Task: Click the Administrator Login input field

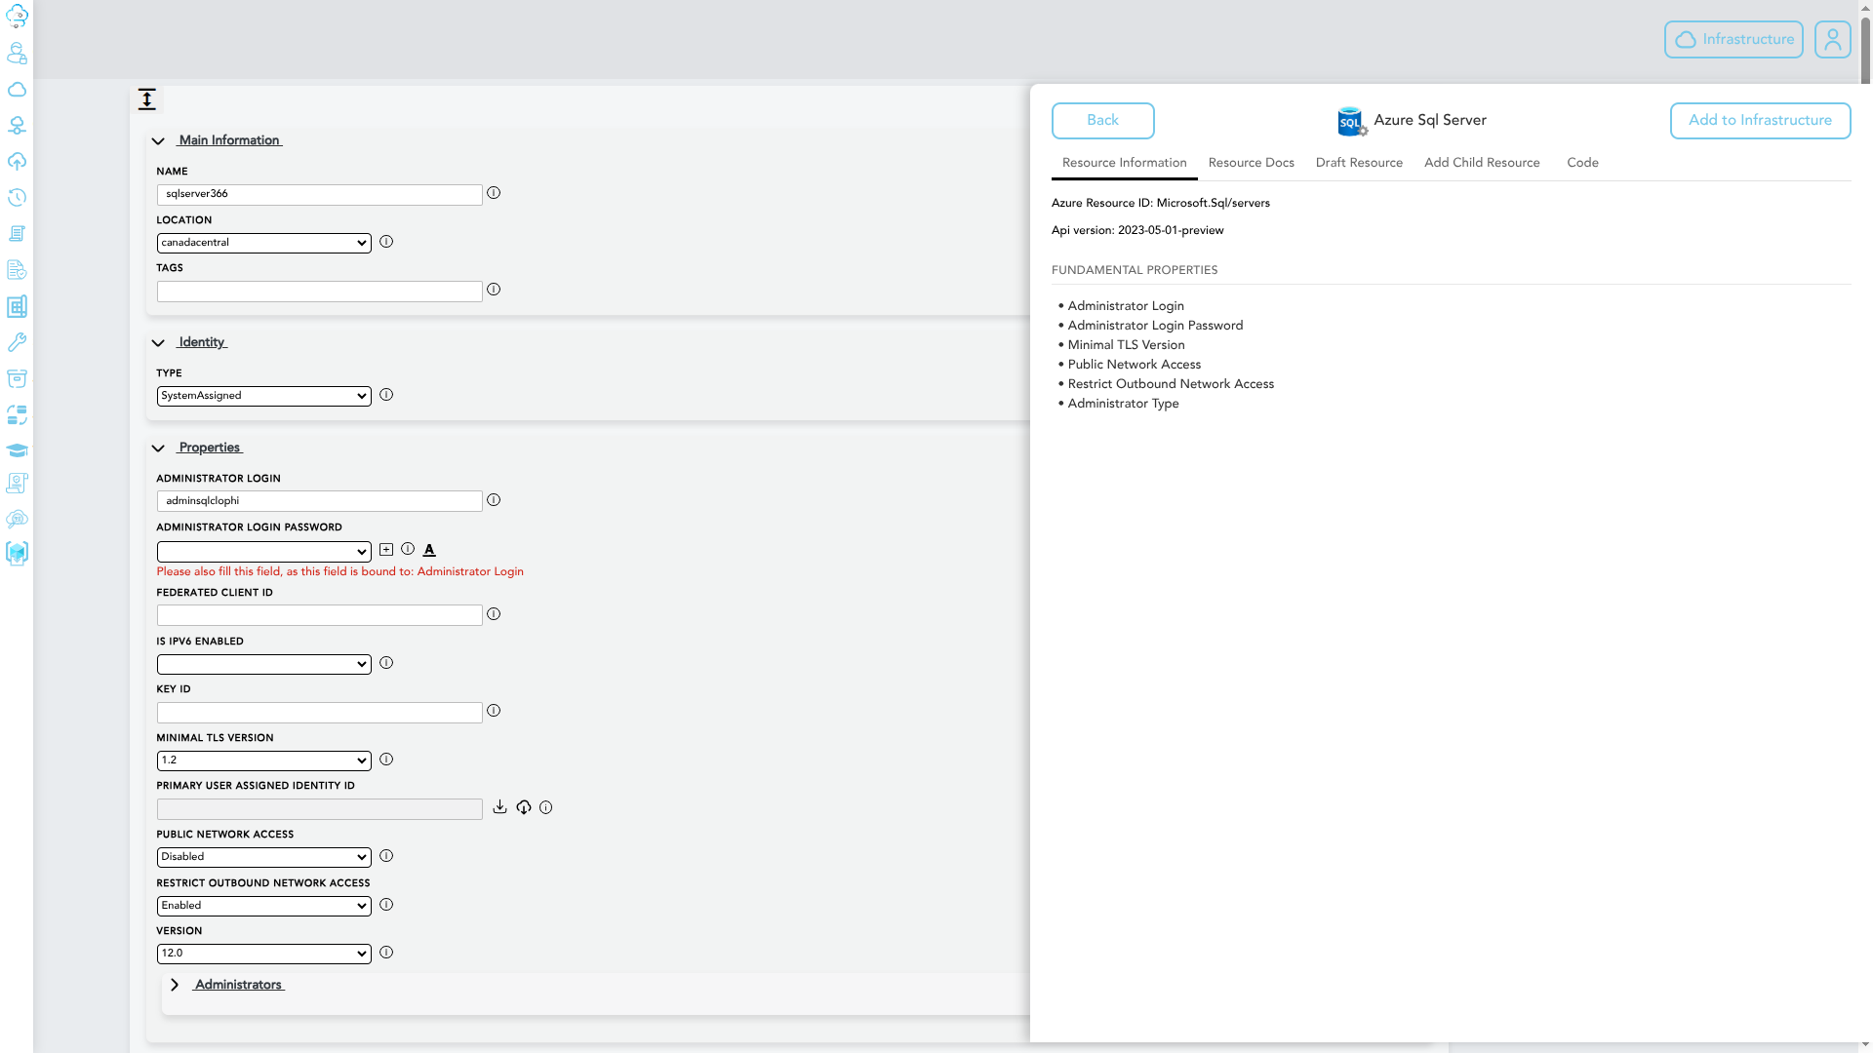Action: [x=319, y=501]
